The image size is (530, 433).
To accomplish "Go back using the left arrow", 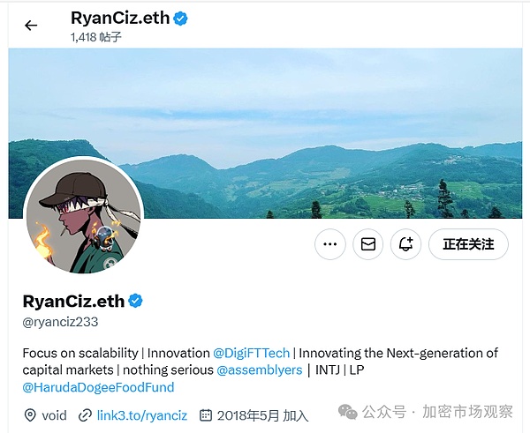I will [31, 26].
